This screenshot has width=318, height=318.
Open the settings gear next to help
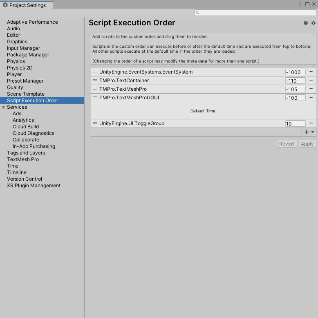pos(314,23)
